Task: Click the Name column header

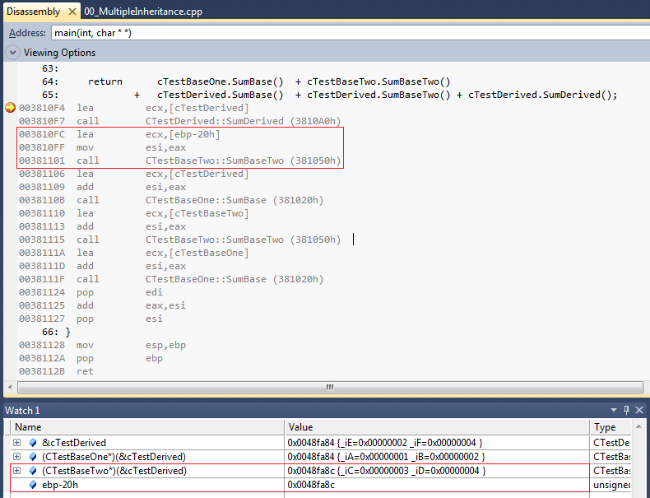Action: pyautogui.click(x=148, y=427)
